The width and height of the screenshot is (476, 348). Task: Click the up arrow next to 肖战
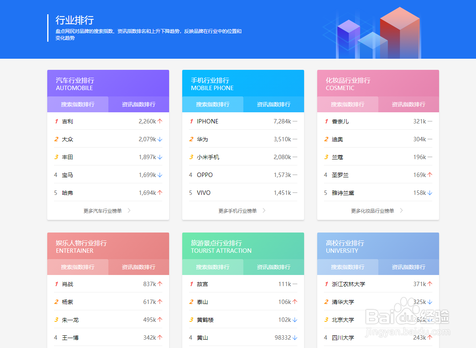tap(160, 284)
